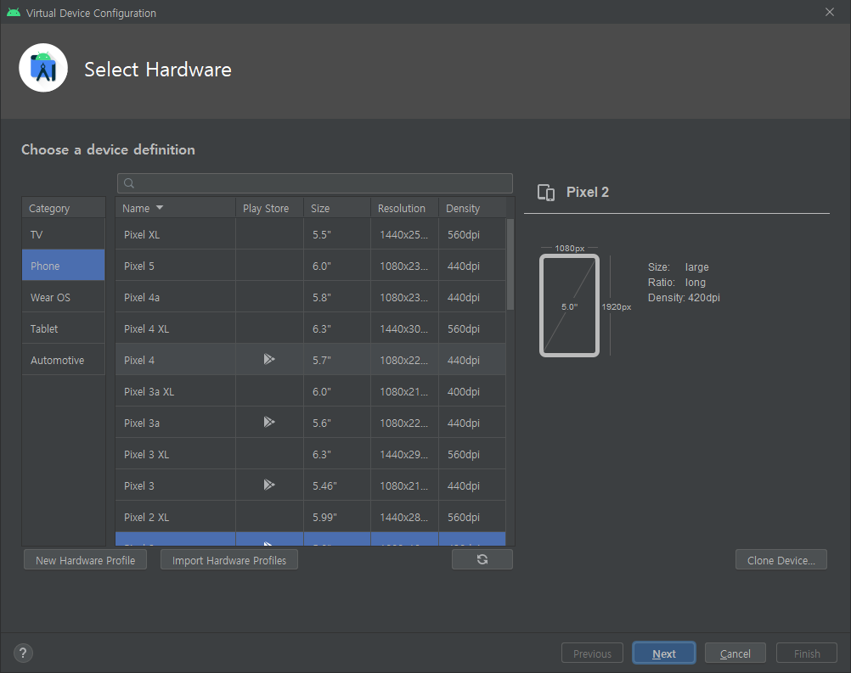The width and height of the screenshot is (851, 673).
Task: Select the Pixel 4 device name
Action: click(139, 360)
